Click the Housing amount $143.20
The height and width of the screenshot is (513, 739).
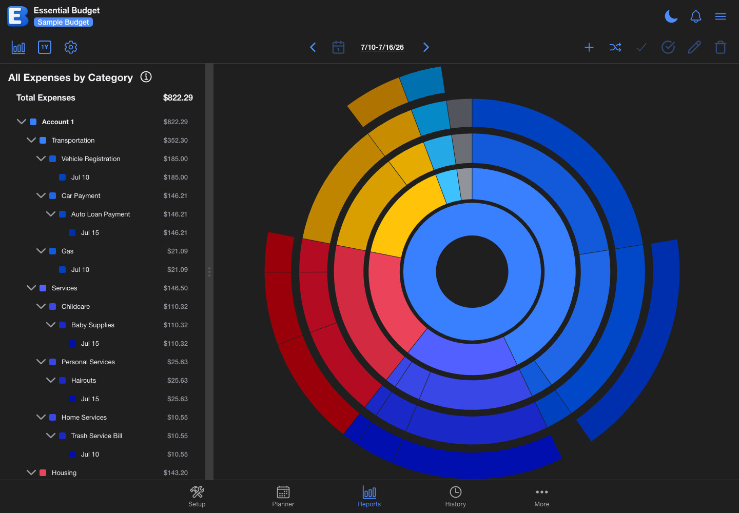point(176,472)
